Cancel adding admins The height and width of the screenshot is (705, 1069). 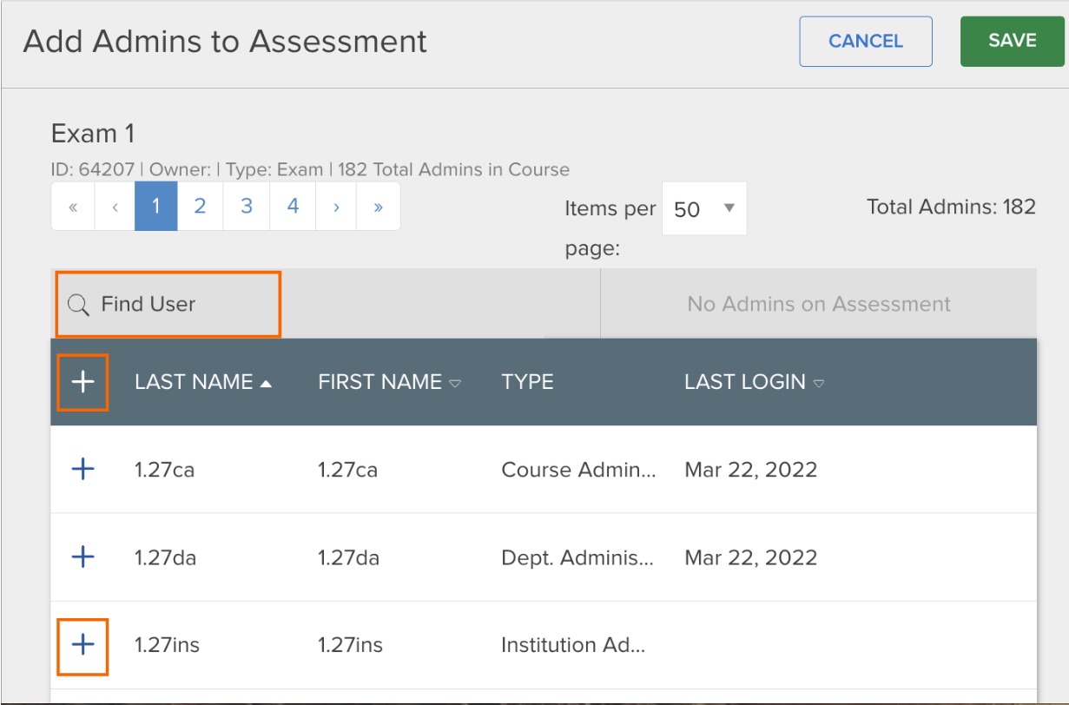click(866, 42)
